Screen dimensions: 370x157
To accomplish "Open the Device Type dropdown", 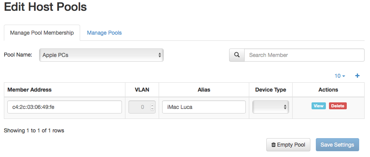I will [271, 107].
